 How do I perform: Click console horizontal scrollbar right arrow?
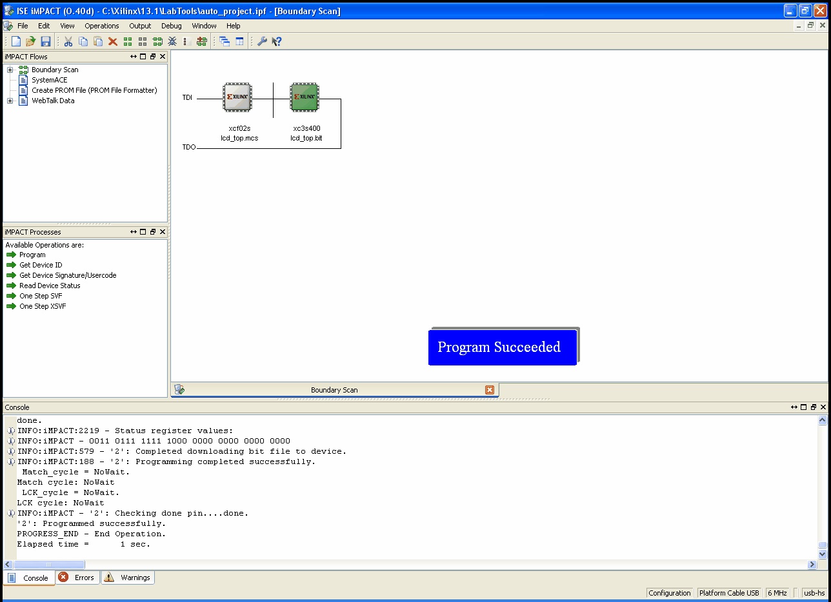coord(812,565)
